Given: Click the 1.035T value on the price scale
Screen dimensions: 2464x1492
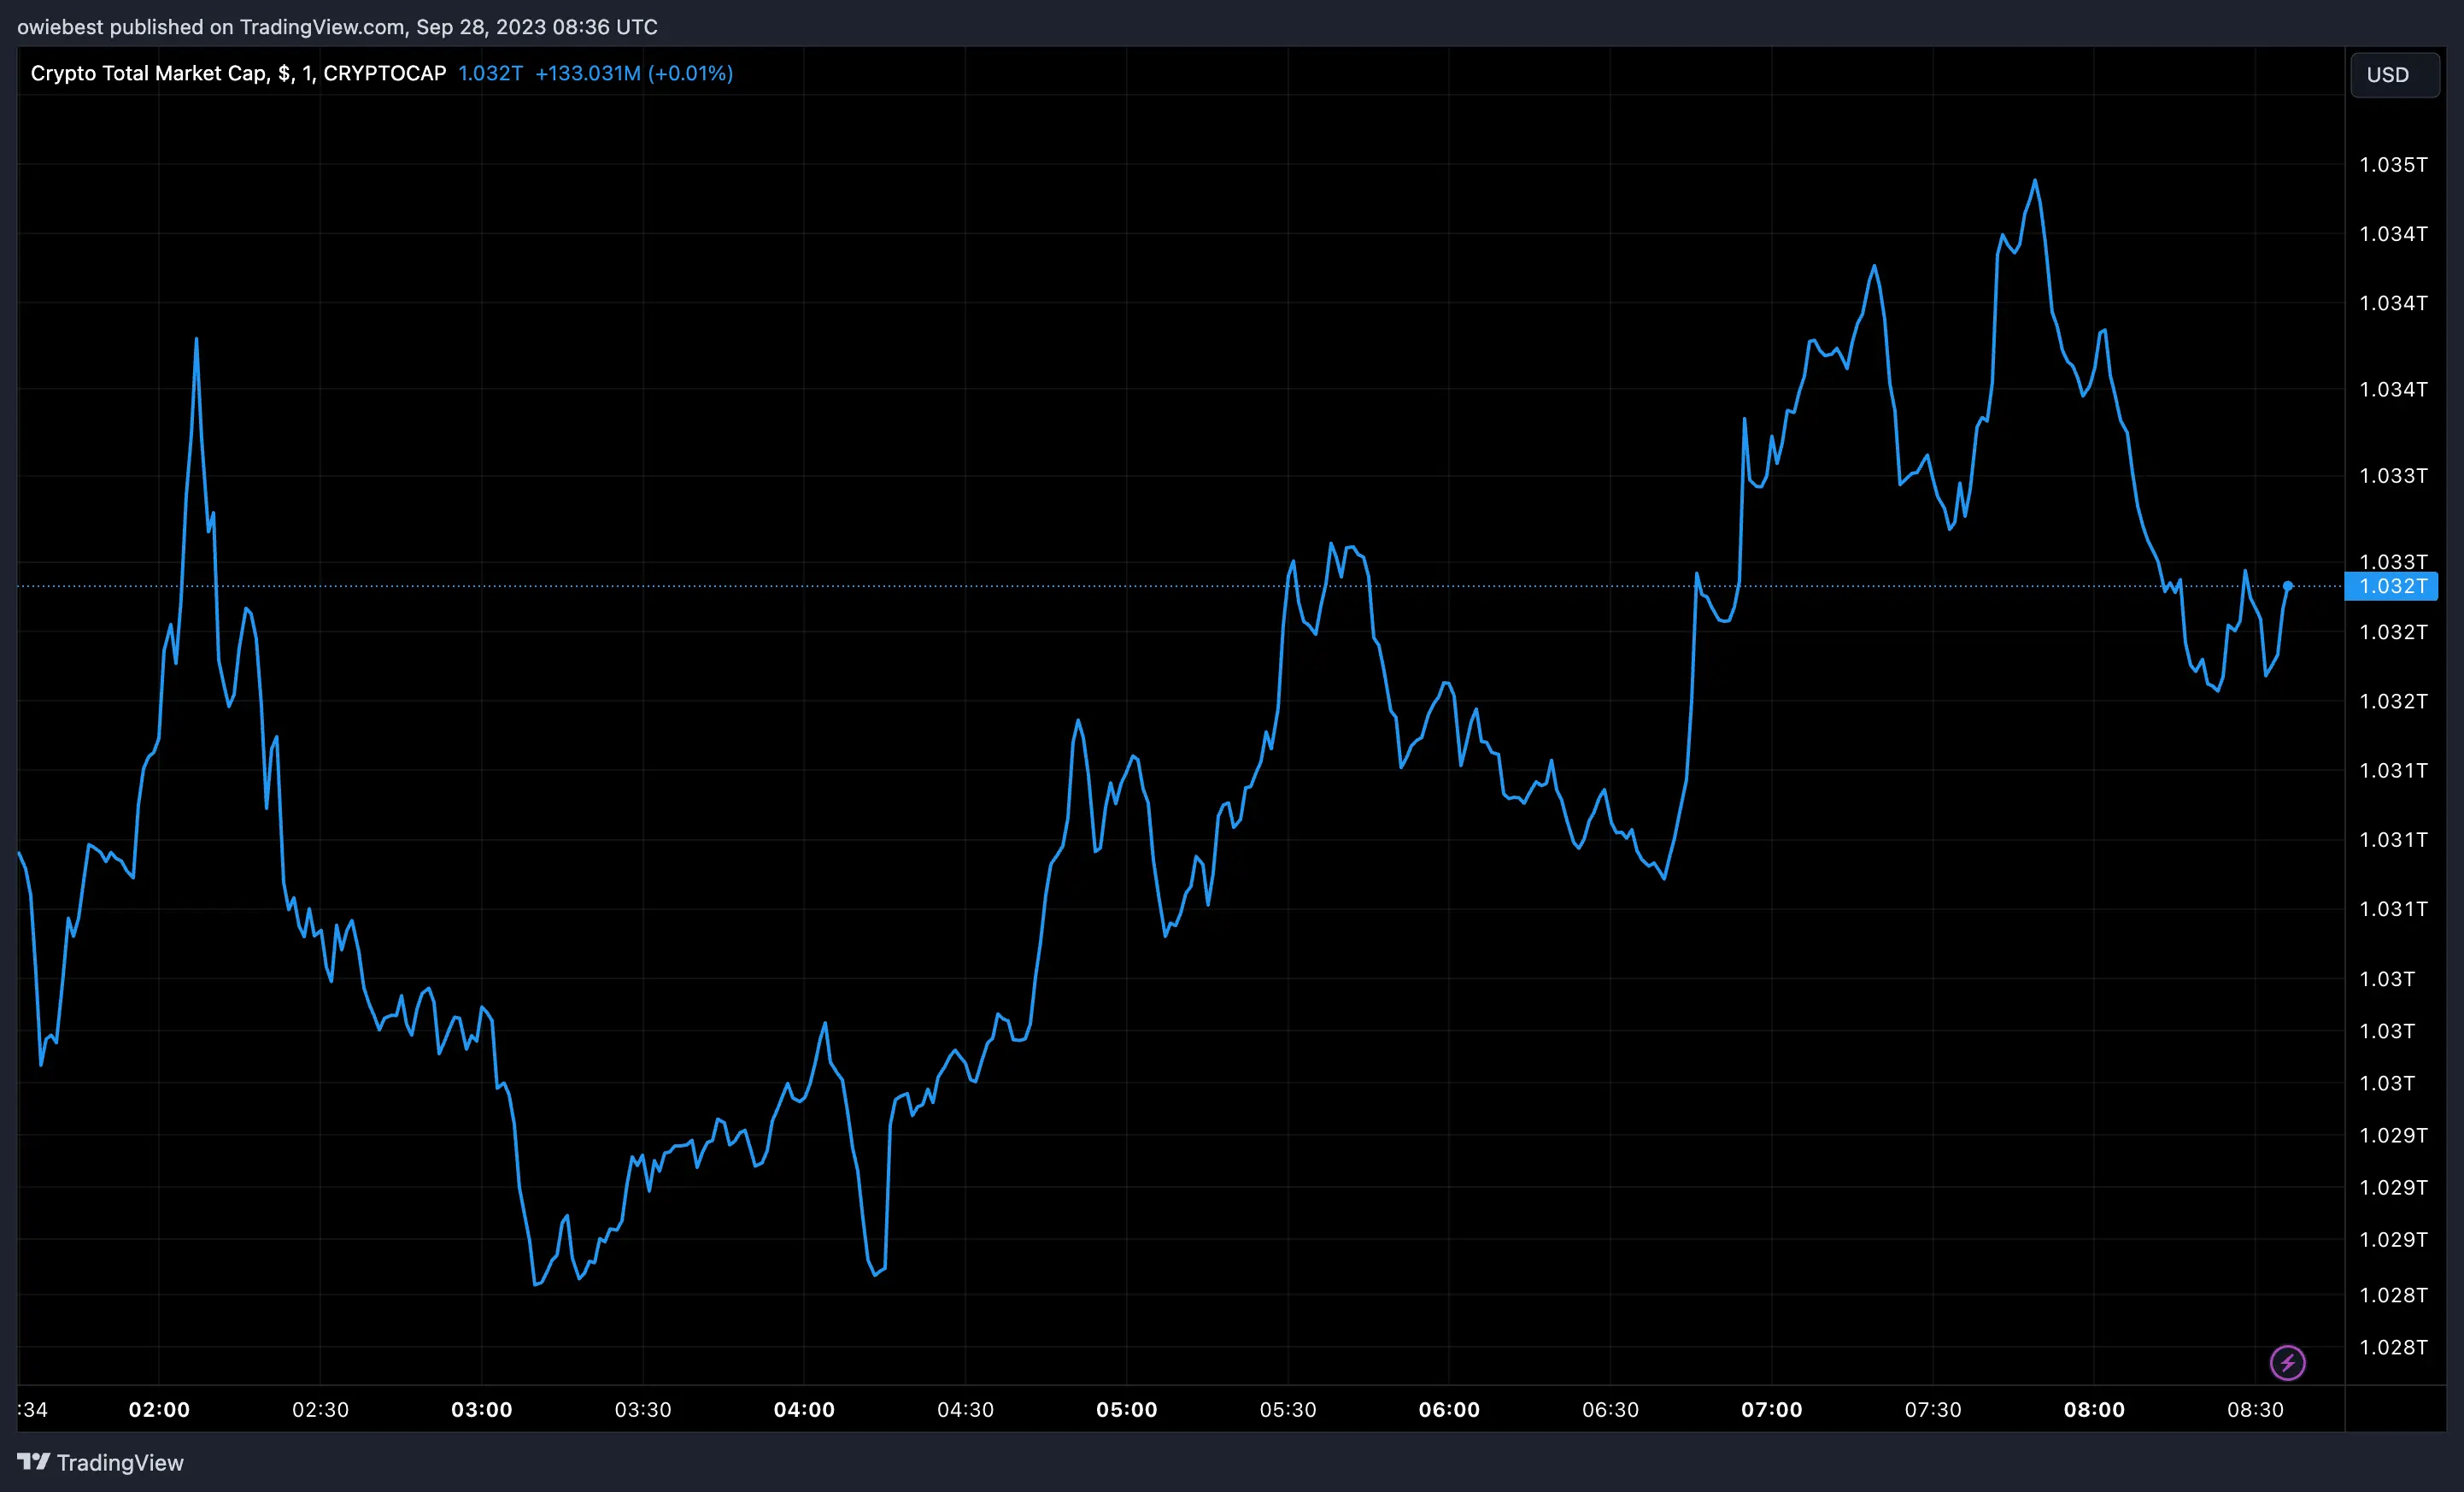Looking at the screenshot, I should (x=2394, y=165).
